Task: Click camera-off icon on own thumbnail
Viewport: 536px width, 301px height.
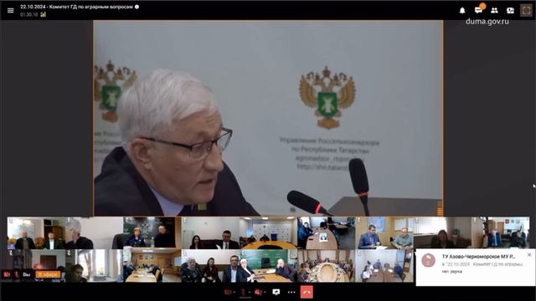Action: pyautogui.click(x=7, y=274)
